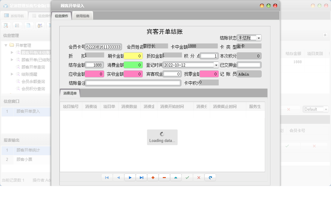Add a new record with the plus icon
Viewport: 331px width, 206px height.
153,177
